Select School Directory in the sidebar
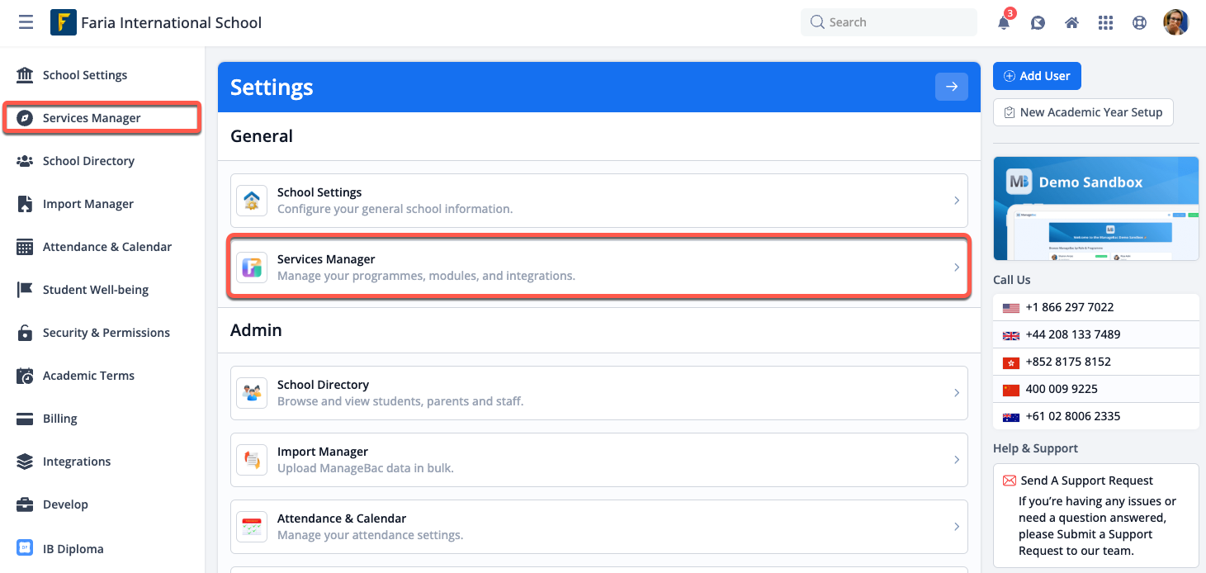This screenshot has width=1206, height=573. coord(88,161)
